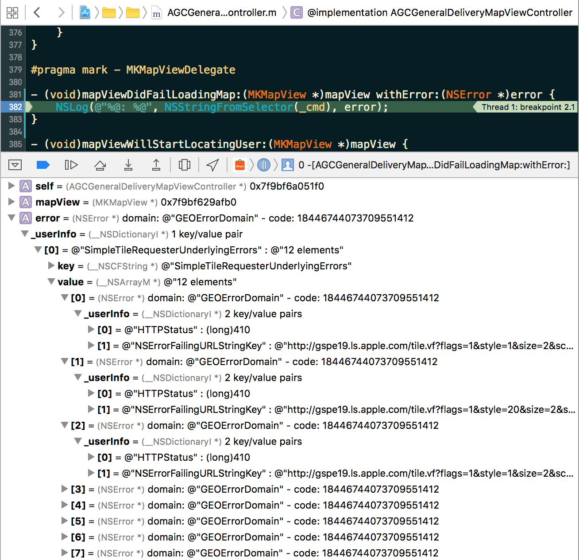Expand the mapView variable
The height and width of the screenshot is (560, 579).
pos(12,202)
